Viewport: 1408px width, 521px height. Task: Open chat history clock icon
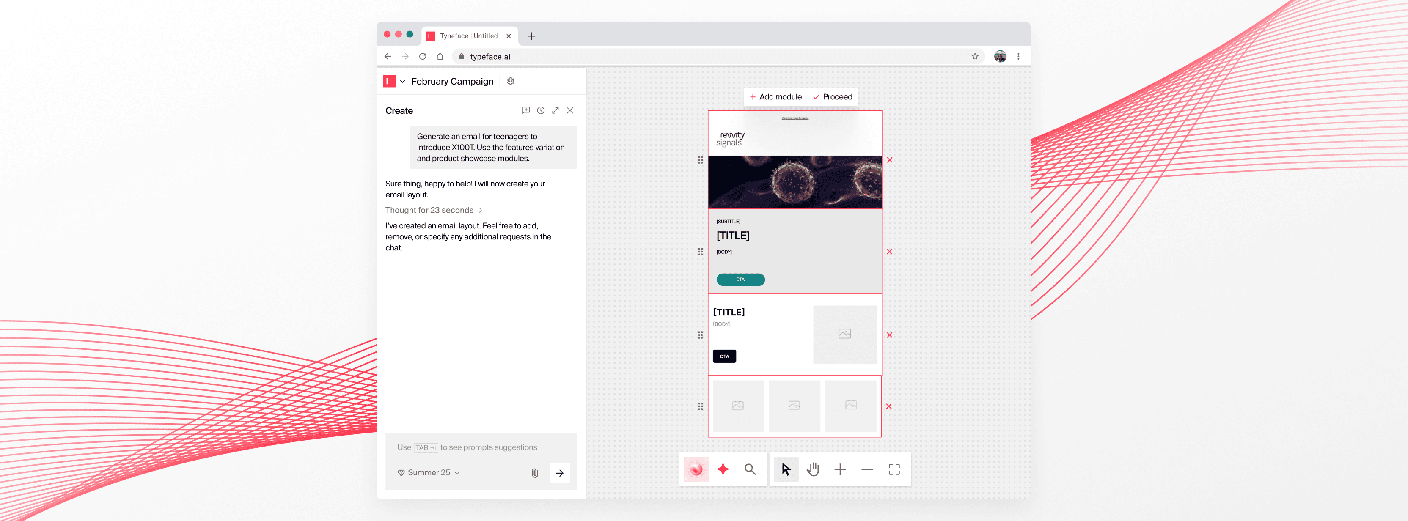click(541, 110)
